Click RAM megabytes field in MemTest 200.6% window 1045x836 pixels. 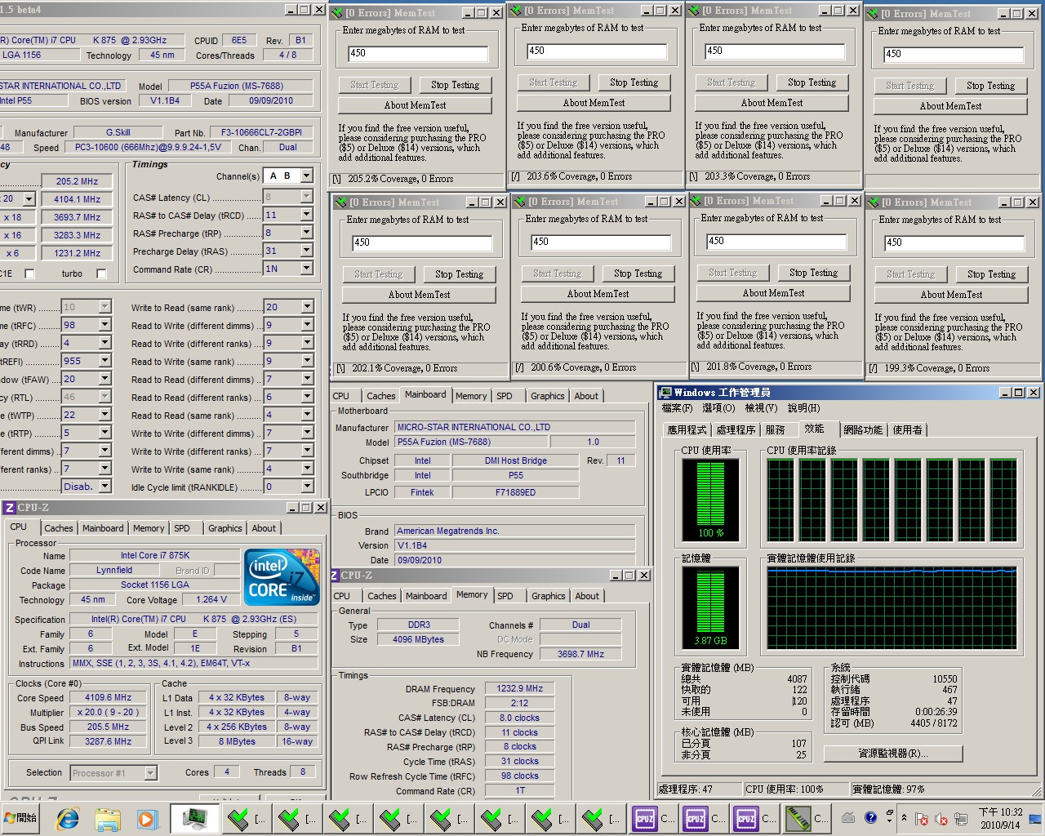599,242
